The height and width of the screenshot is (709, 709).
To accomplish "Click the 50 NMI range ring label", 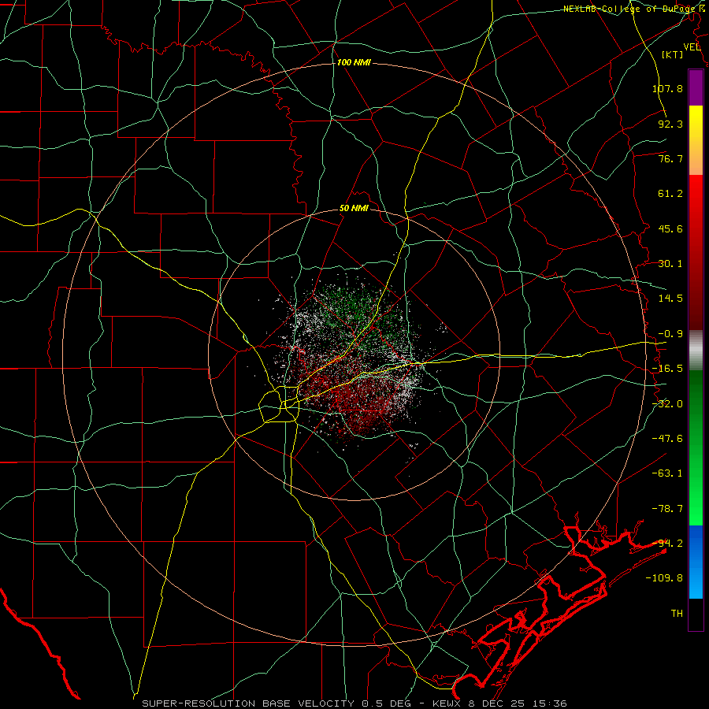I will (354, 208).
